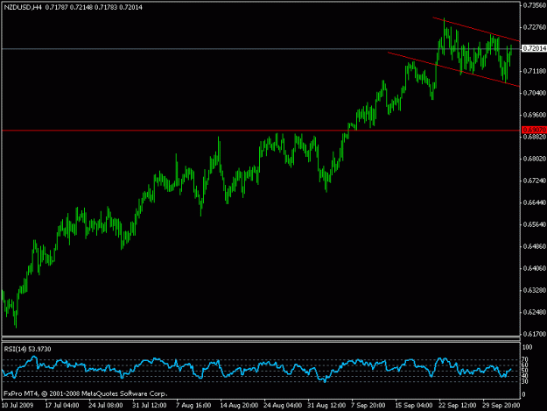Click the RSI(14) 53.9730 indicator label
The height and width of the screenshot is (411, 547).
[27, 349]
